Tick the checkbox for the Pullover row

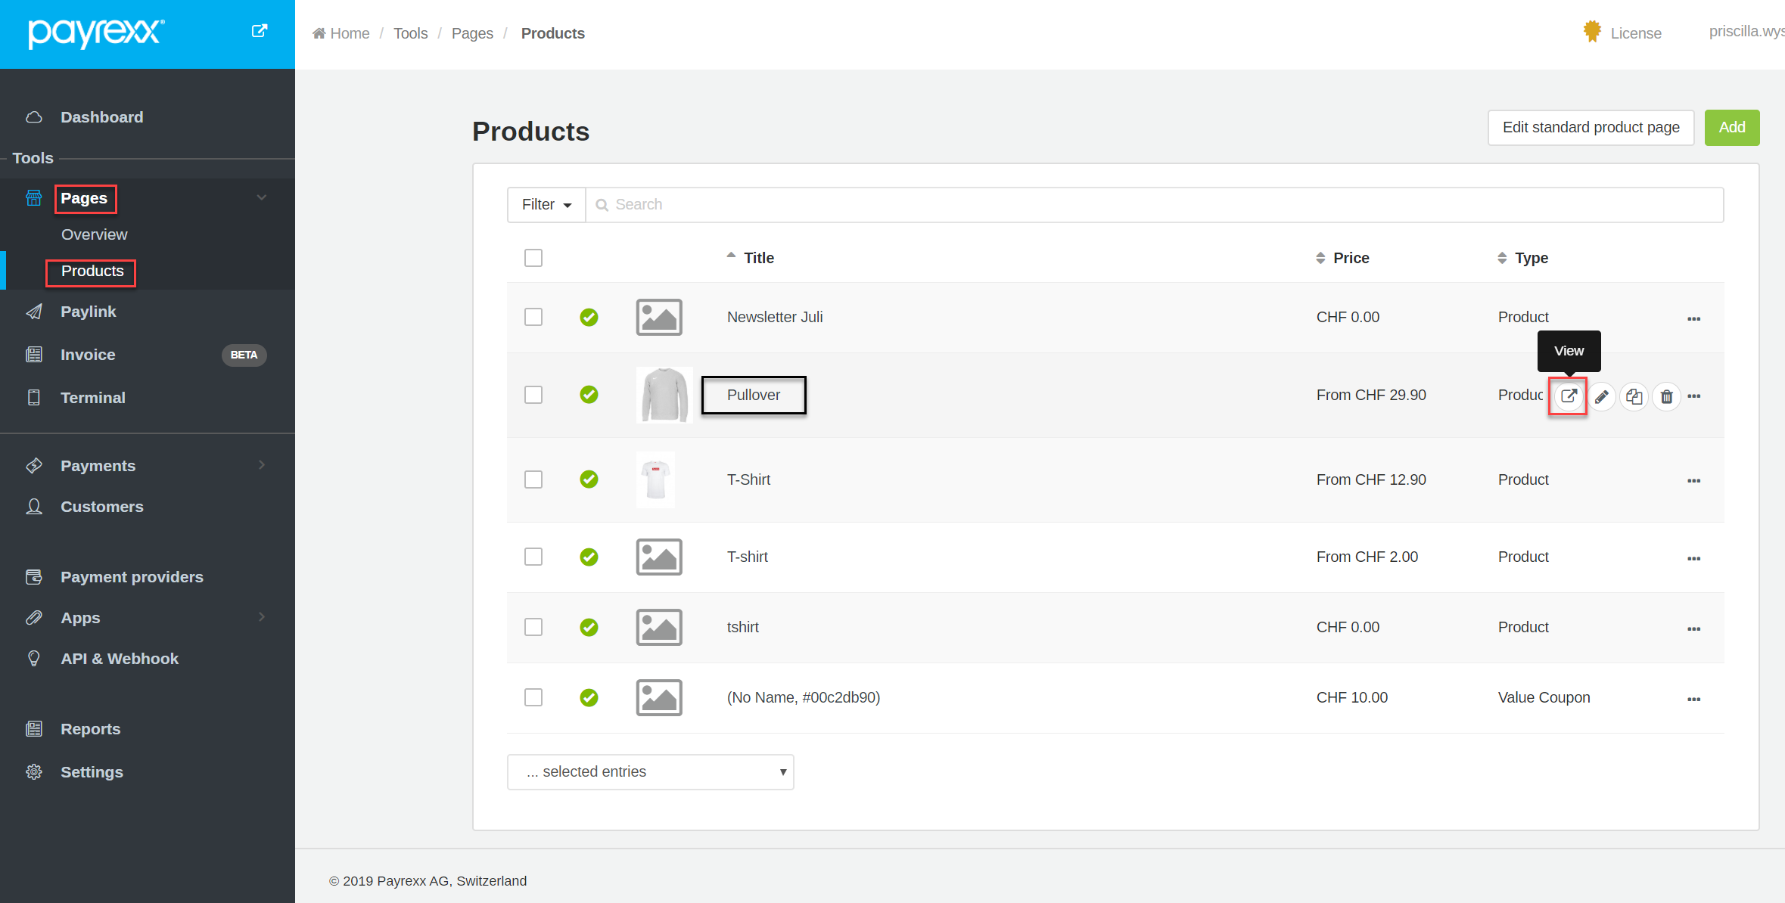tap(533, 395)
